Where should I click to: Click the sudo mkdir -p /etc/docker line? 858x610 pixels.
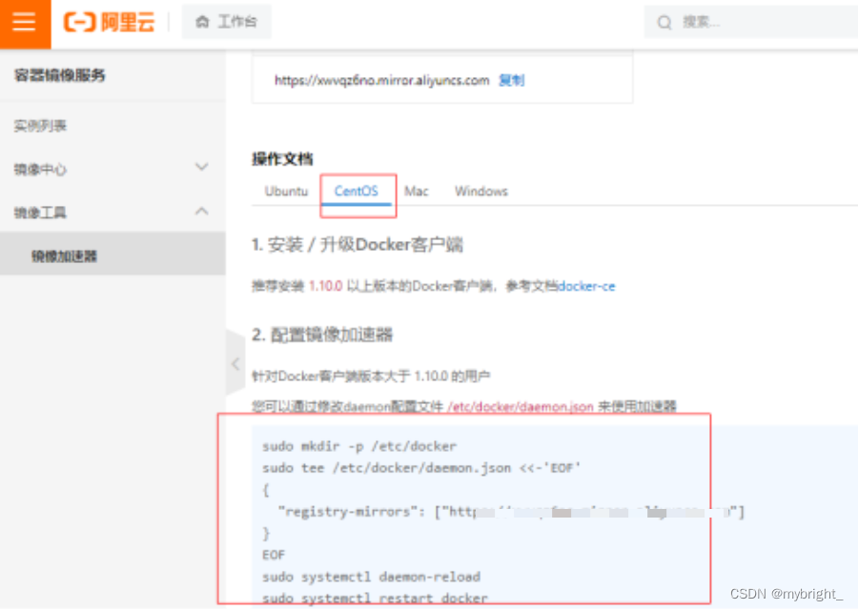coord(359,446)
